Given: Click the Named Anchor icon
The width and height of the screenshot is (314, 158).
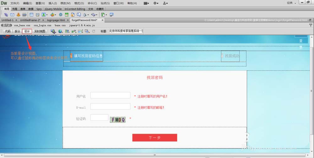Looking at the screenshot, I should click(19, 15).
